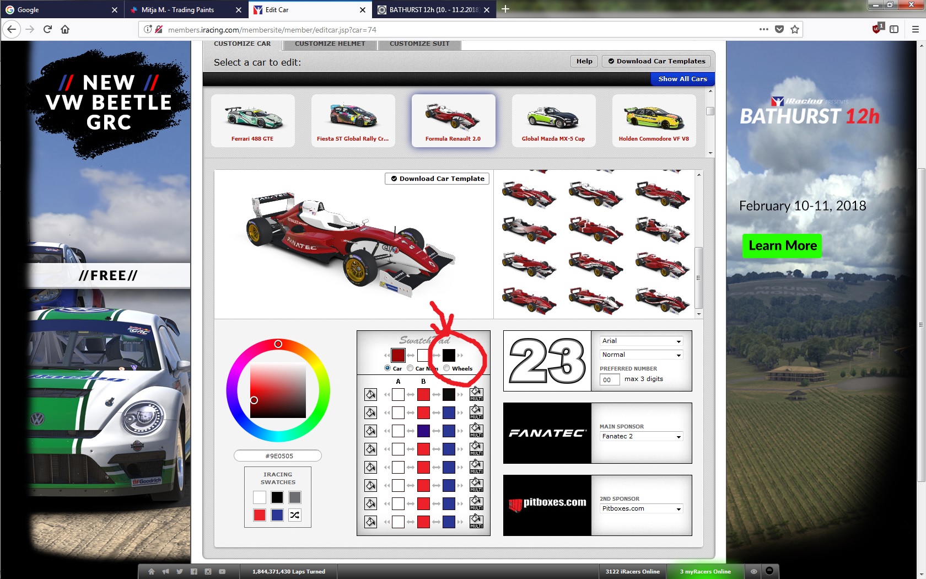This screenshot has height=579, width=926.
Task: Randomize colors with the shuffle swatch icon
Action: 295,515
